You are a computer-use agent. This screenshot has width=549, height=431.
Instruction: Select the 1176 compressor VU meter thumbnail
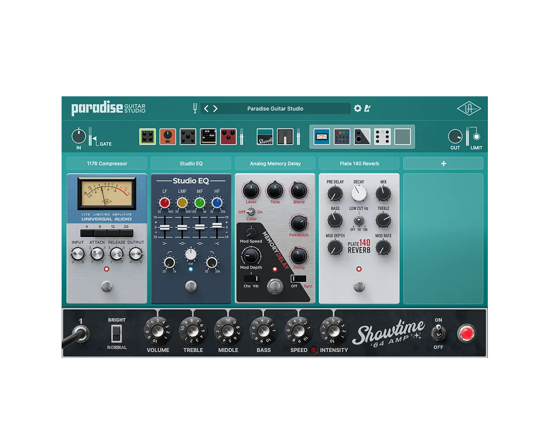pyautogui.click(x=322, y=137)
